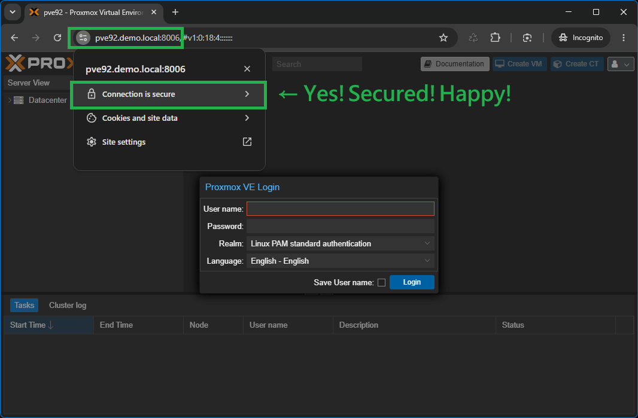Open the Extensions puzzle icon
Screen dimensions: 638x418
tap(495, 38)
